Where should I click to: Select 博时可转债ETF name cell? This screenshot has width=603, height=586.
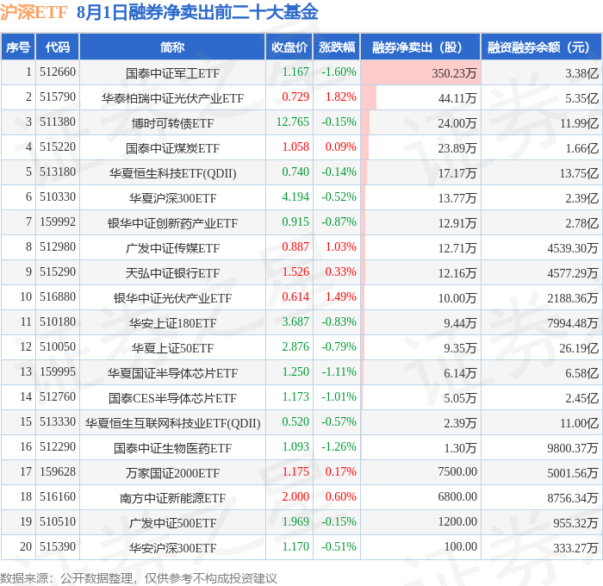pos(172,123)
